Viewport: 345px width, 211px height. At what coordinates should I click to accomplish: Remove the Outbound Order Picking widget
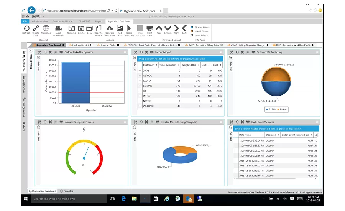tap(243, 52)
